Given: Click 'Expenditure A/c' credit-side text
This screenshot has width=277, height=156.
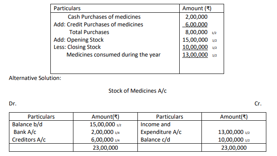Looking at the screenshot, I should (x=161, y=132).
